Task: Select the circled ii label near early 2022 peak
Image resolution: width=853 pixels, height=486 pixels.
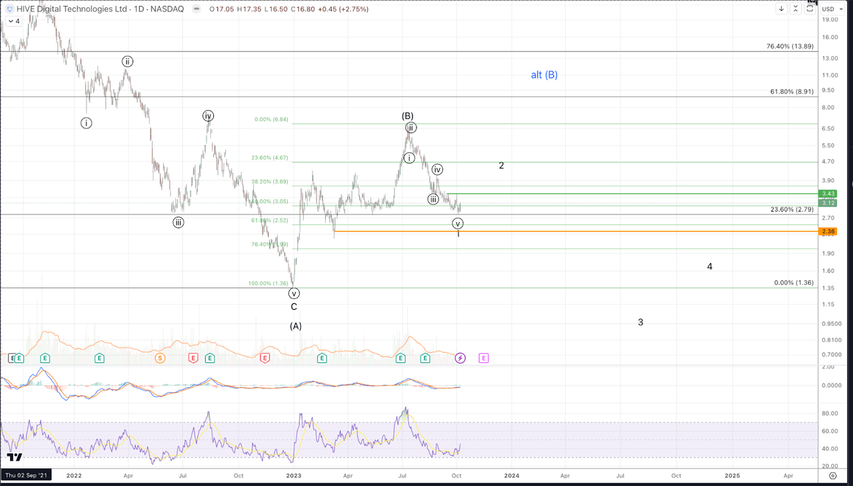Action: (127, 61)
